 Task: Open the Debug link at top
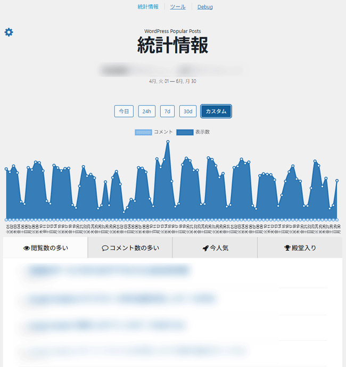(205, 7)
